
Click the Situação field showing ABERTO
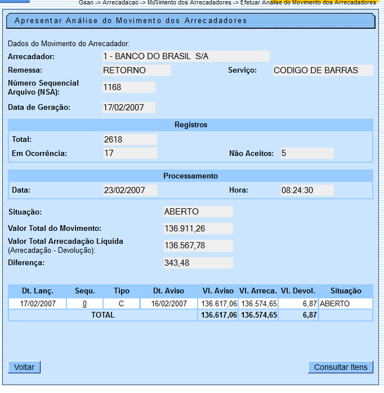198,212
